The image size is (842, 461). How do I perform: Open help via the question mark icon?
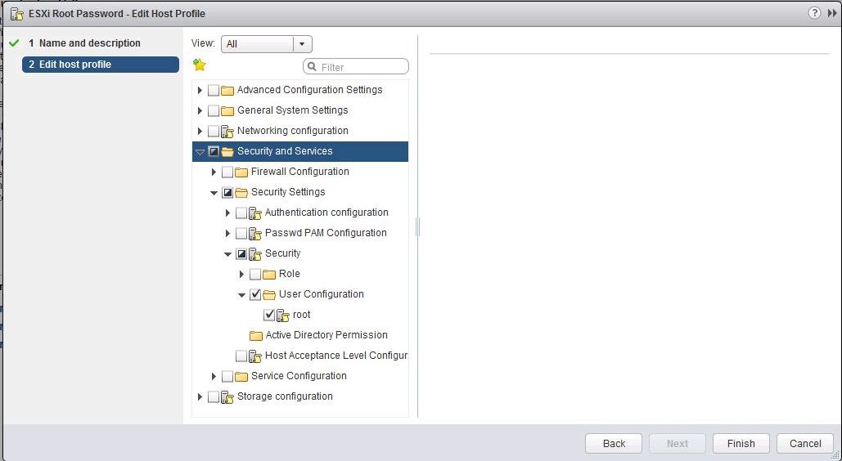pyautogui.click(x=814, y=13)
